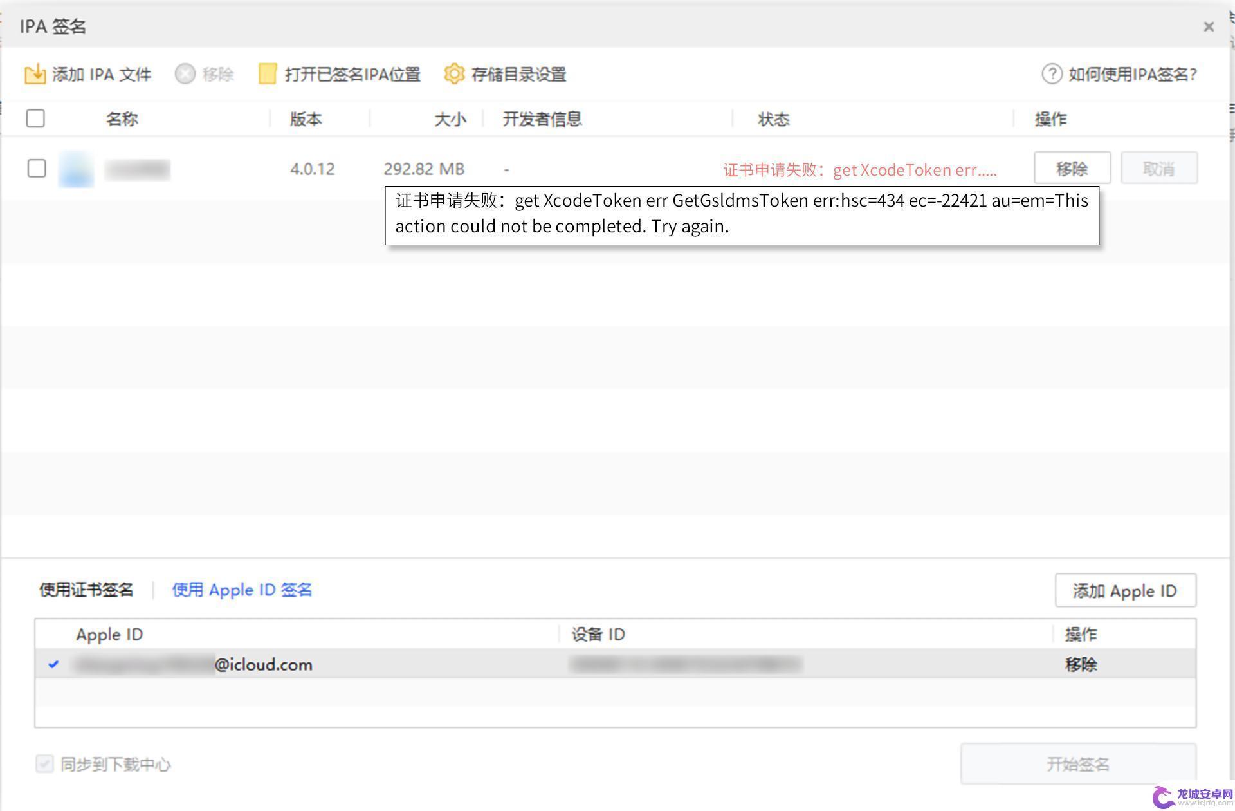The image size is (1235, 811).
Task: Toggle the 同步到下载中心 checkbox
Action: 44,764
